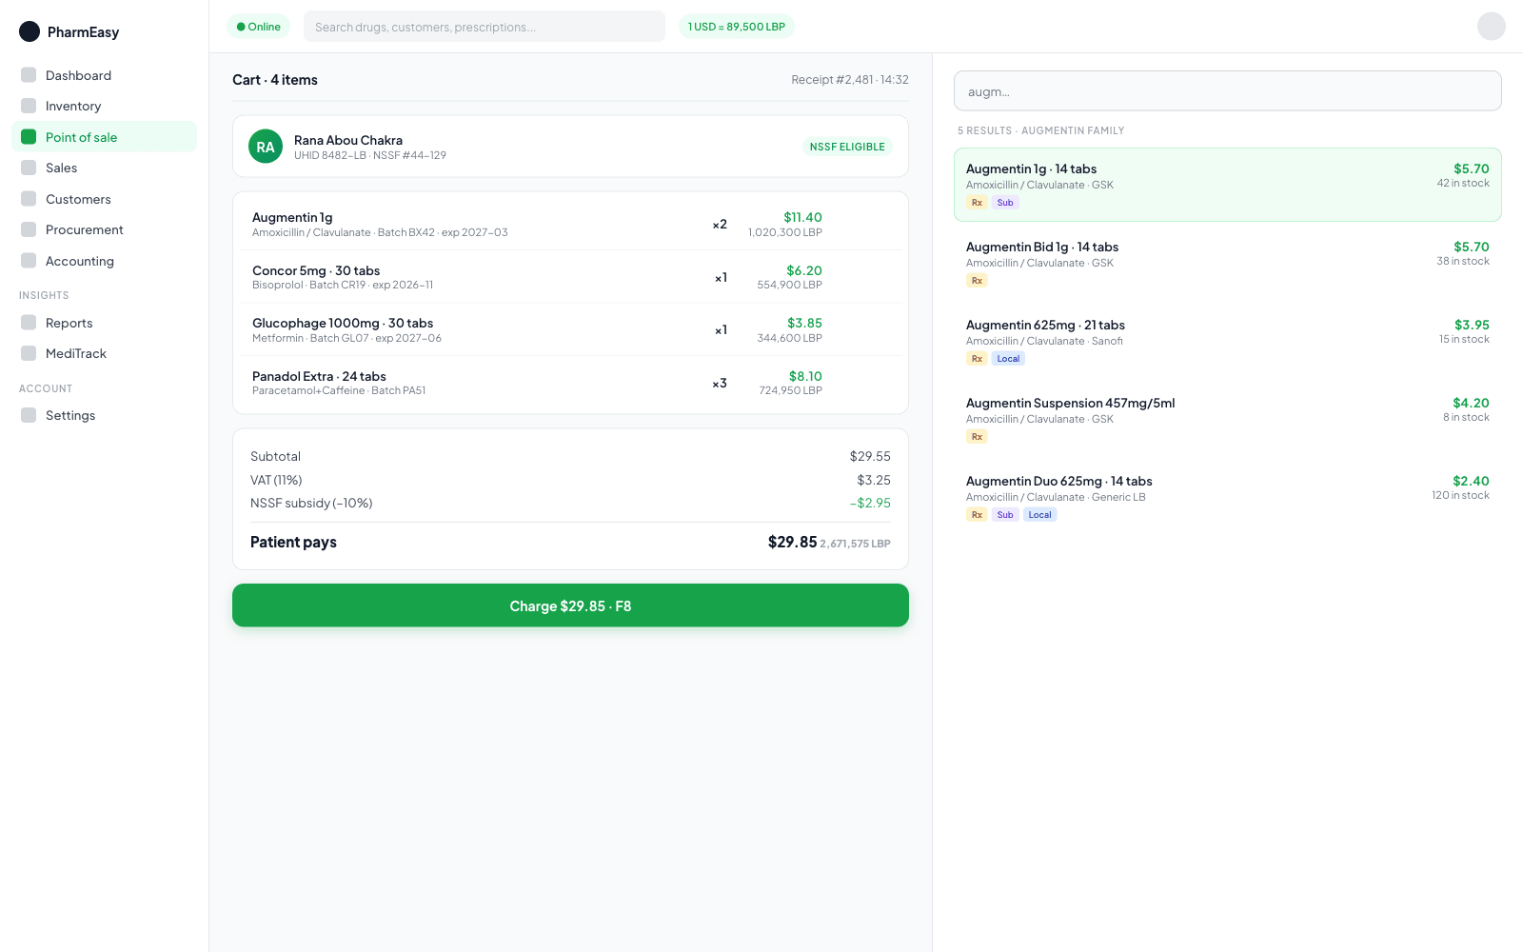1523x952 pixels.
Task: Click the Customers sidebar icon
Action: (29, 199)
